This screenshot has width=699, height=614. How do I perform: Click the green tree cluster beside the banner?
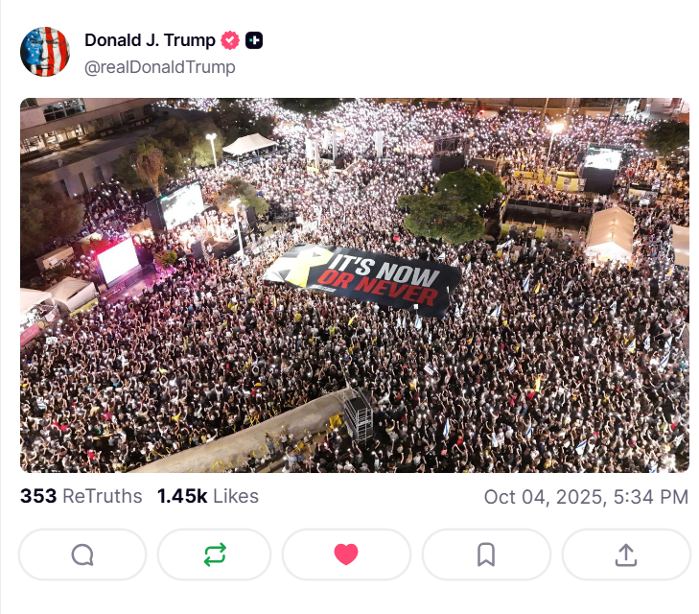[x=451, y=206]
